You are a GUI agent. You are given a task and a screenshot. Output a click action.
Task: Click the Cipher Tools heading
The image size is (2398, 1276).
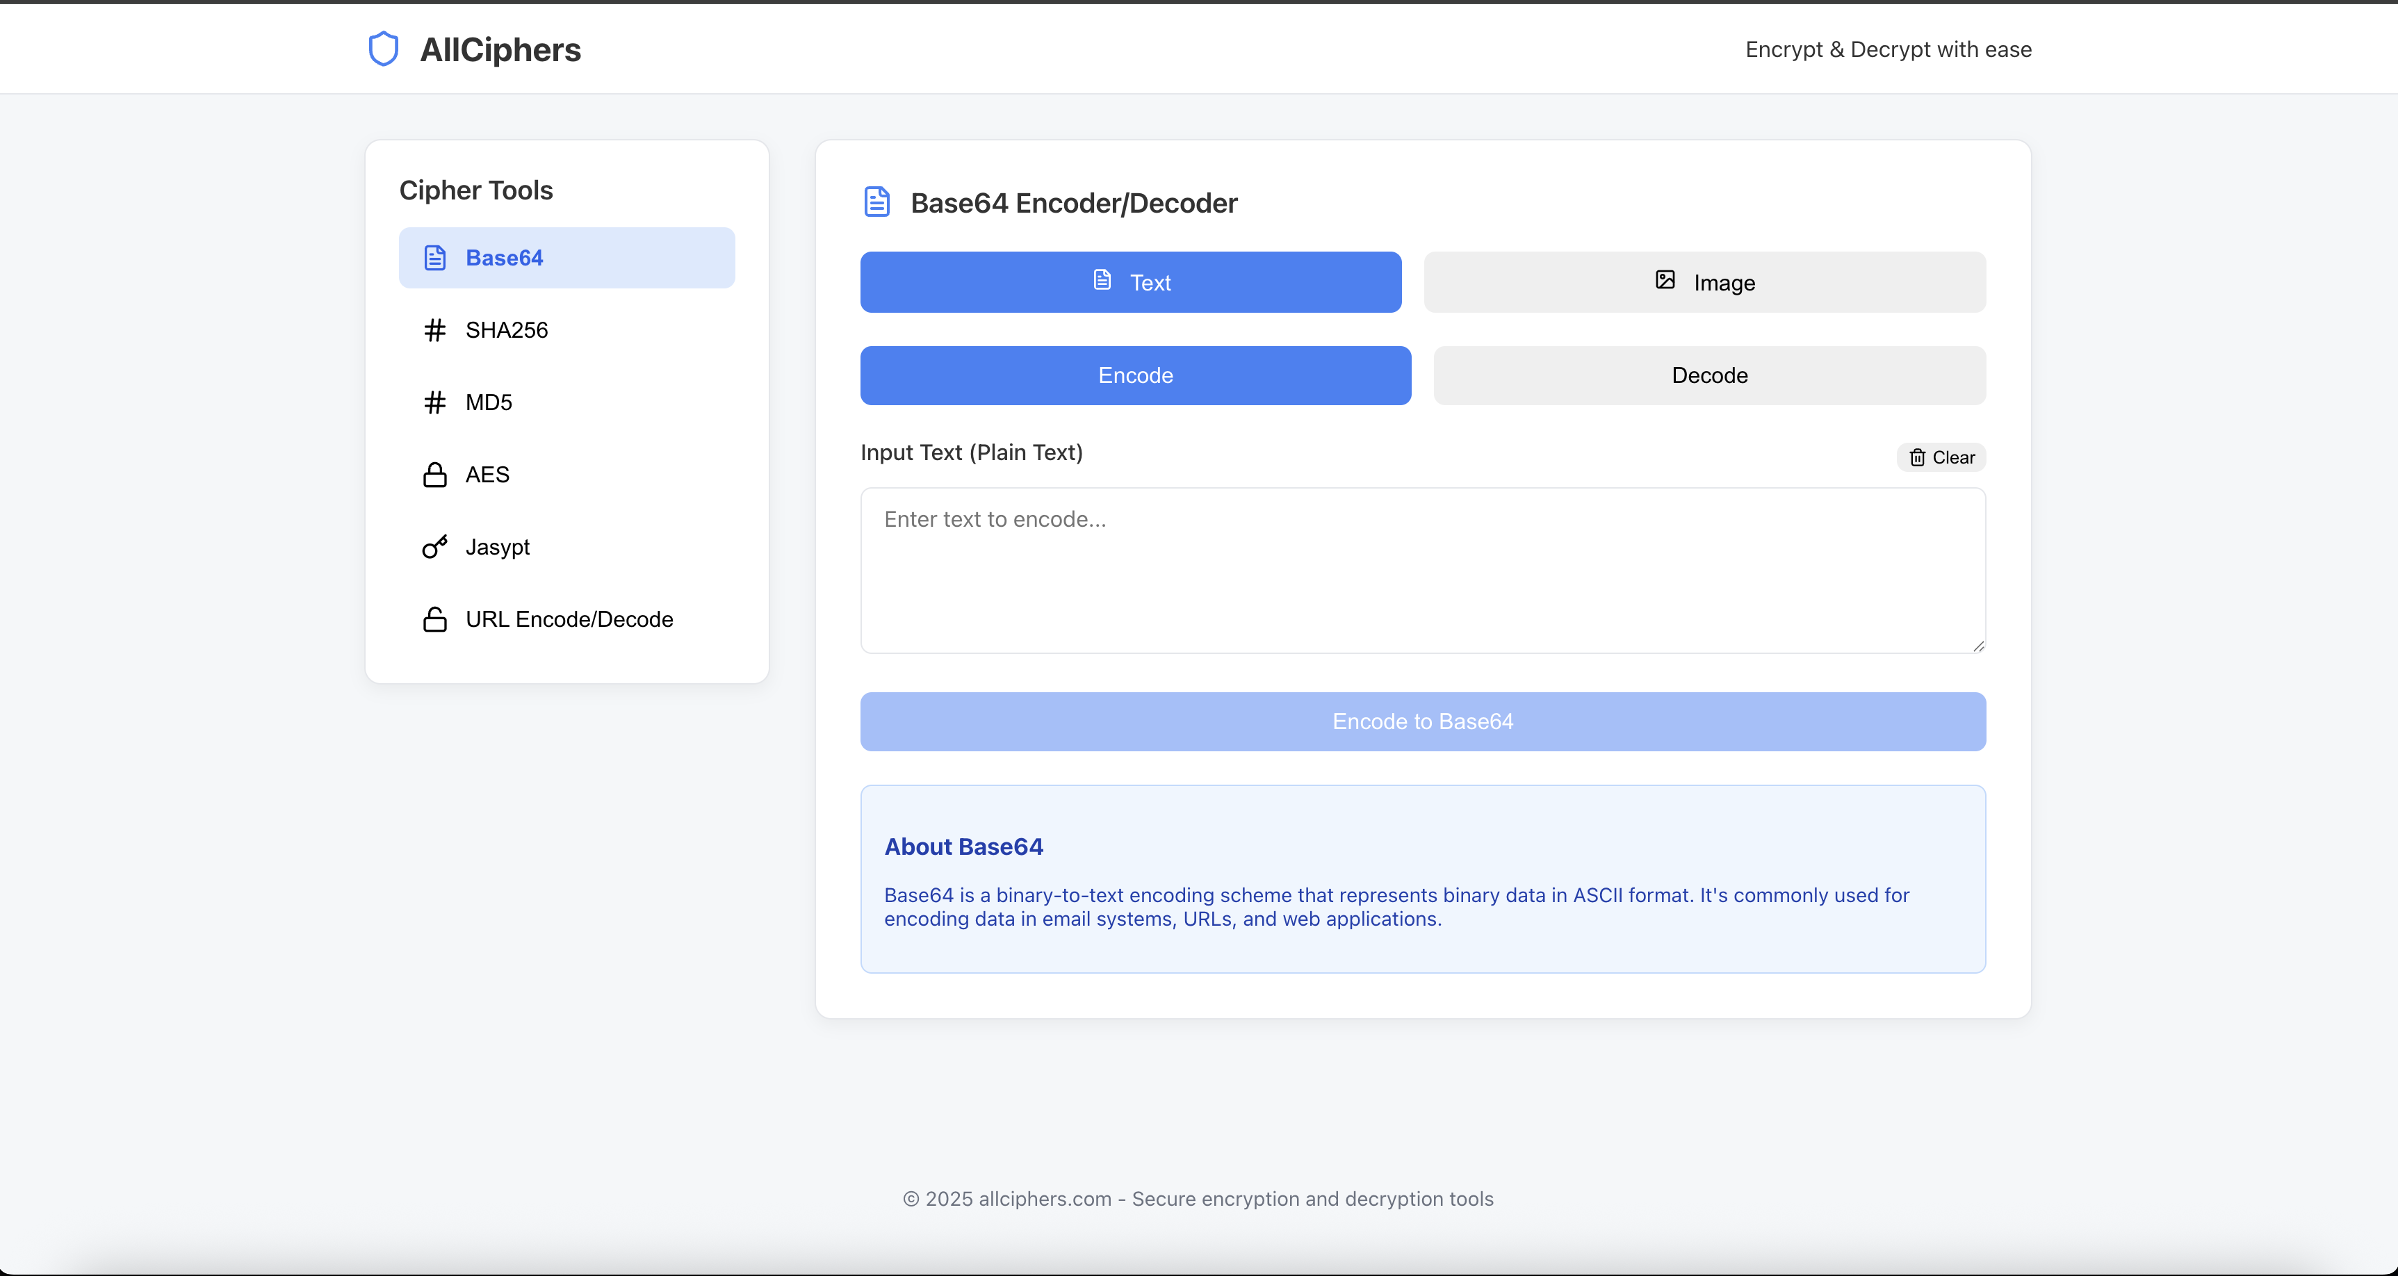click(x=475, y=190)
